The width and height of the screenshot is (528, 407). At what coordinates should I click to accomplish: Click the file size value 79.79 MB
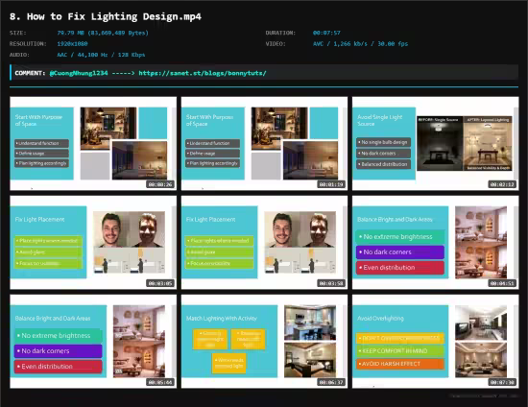pyautogui.click(x=103, y=33)
